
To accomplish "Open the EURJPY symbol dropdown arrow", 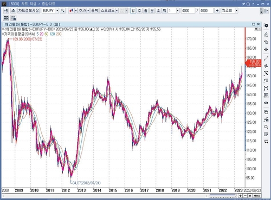I will tap(57, 11).
